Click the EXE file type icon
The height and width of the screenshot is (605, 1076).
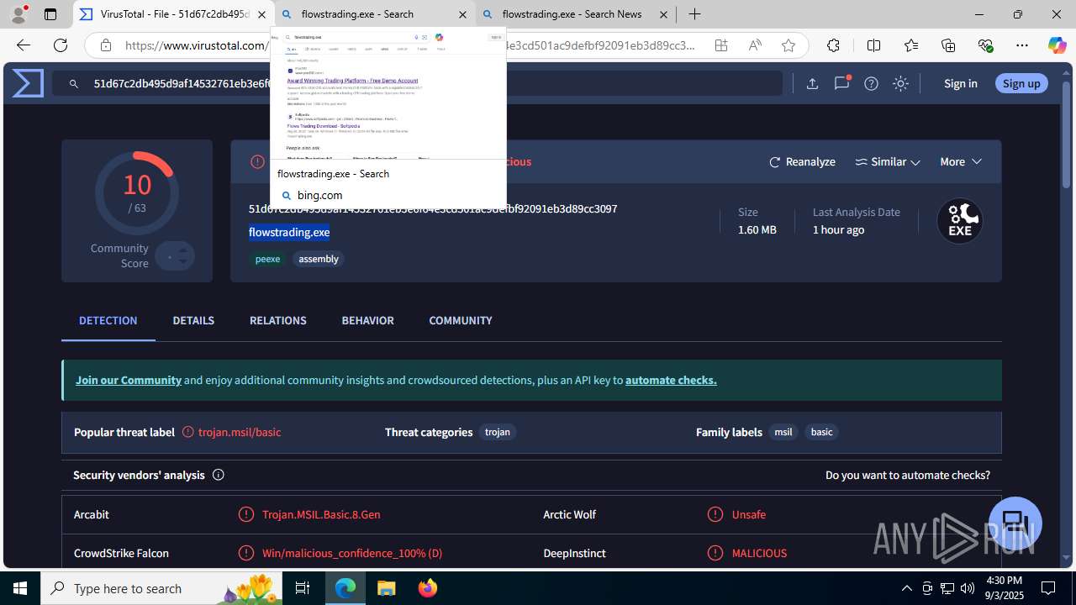960,221
